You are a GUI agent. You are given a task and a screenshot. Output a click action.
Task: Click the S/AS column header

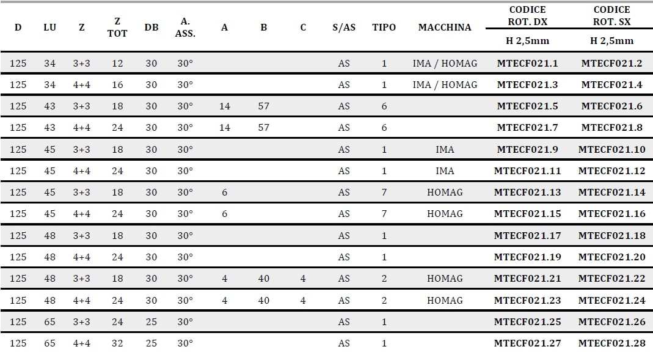[344, 28]
